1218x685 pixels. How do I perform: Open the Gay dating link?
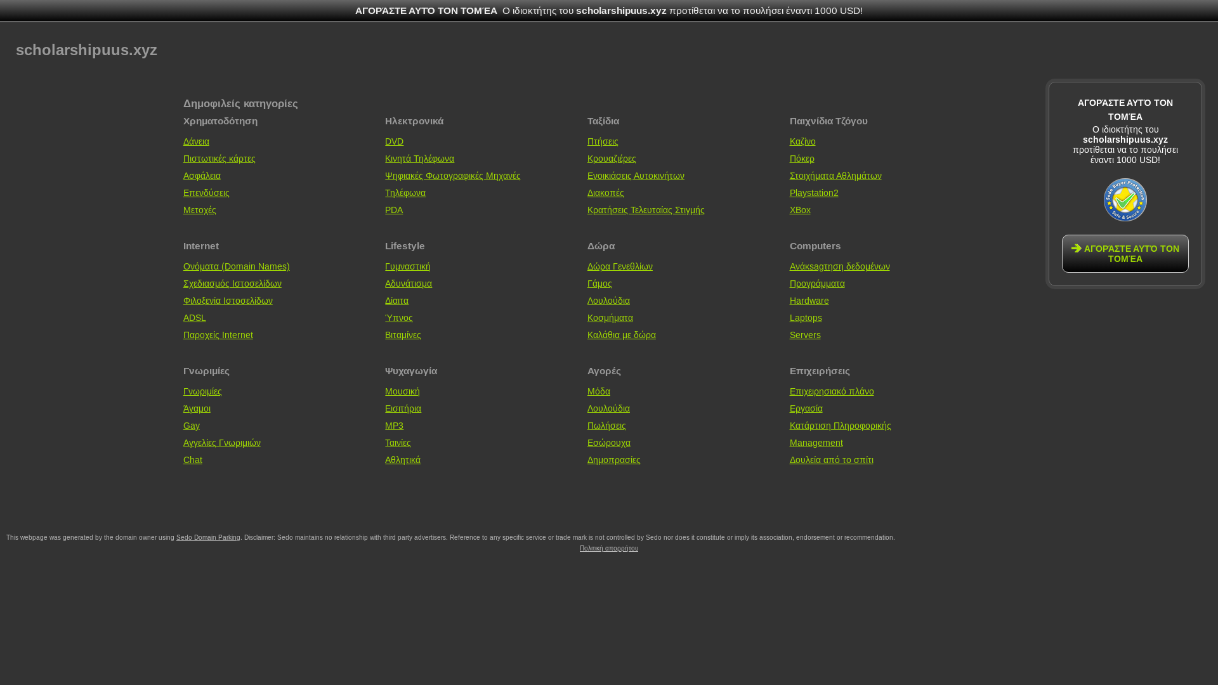(191, 426)
